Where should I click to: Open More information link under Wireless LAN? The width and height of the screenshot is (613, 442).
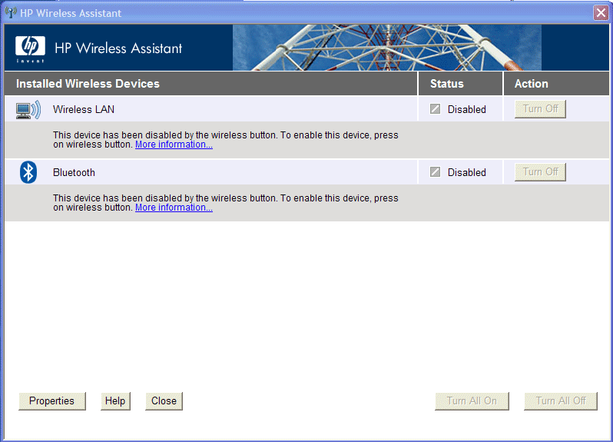174,145
